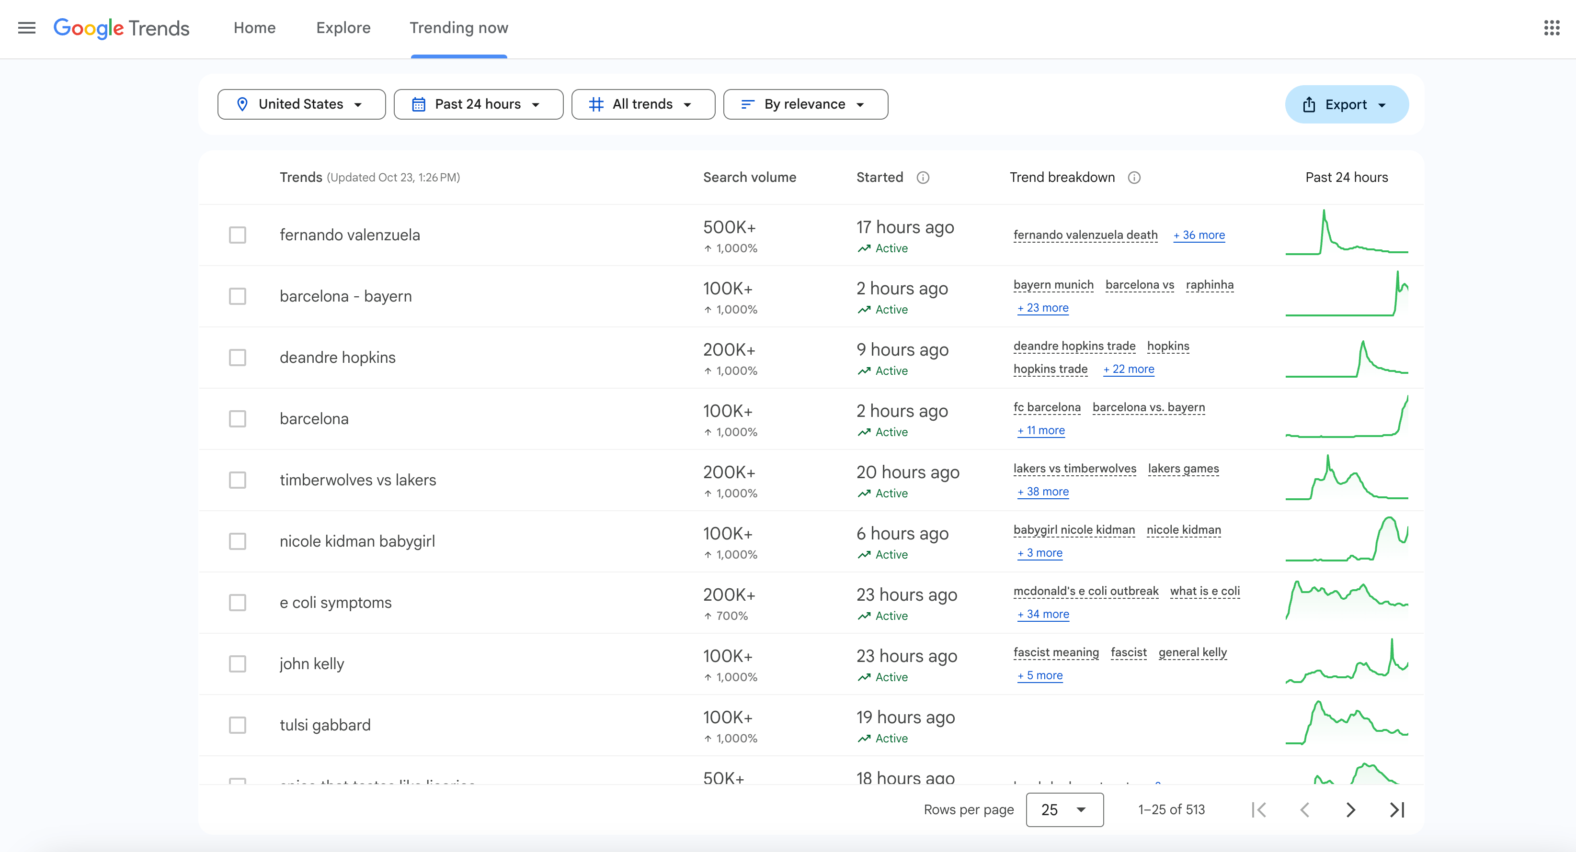
Task: Click the info icon next to Trend breakdown
Action: pos(1134,177)
